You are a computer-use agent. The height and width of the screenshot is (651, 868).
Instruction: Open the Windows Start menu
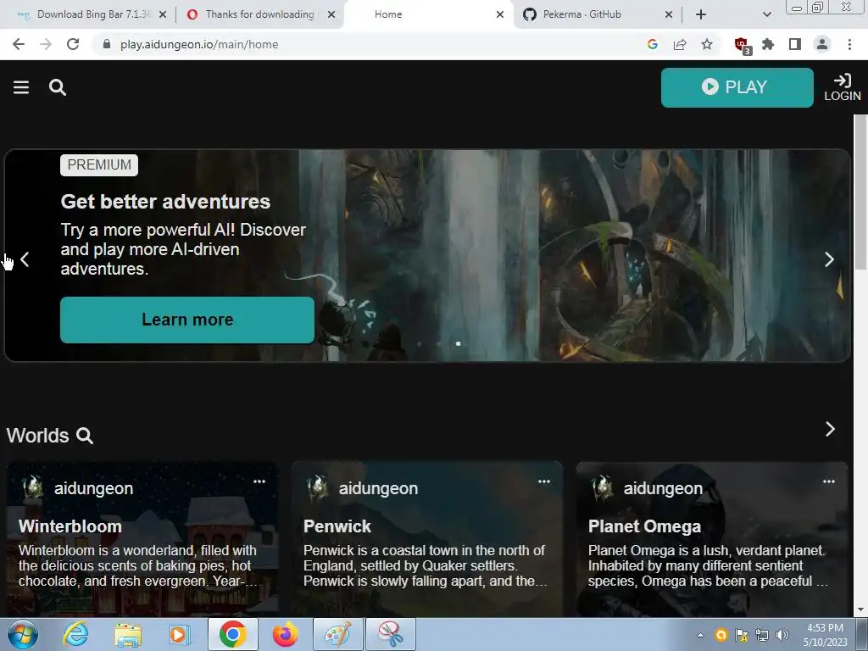click(x=23, y=634)
